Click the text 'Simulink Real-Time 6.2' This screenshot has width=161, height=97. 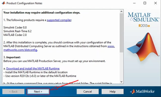tap(17, 31)
